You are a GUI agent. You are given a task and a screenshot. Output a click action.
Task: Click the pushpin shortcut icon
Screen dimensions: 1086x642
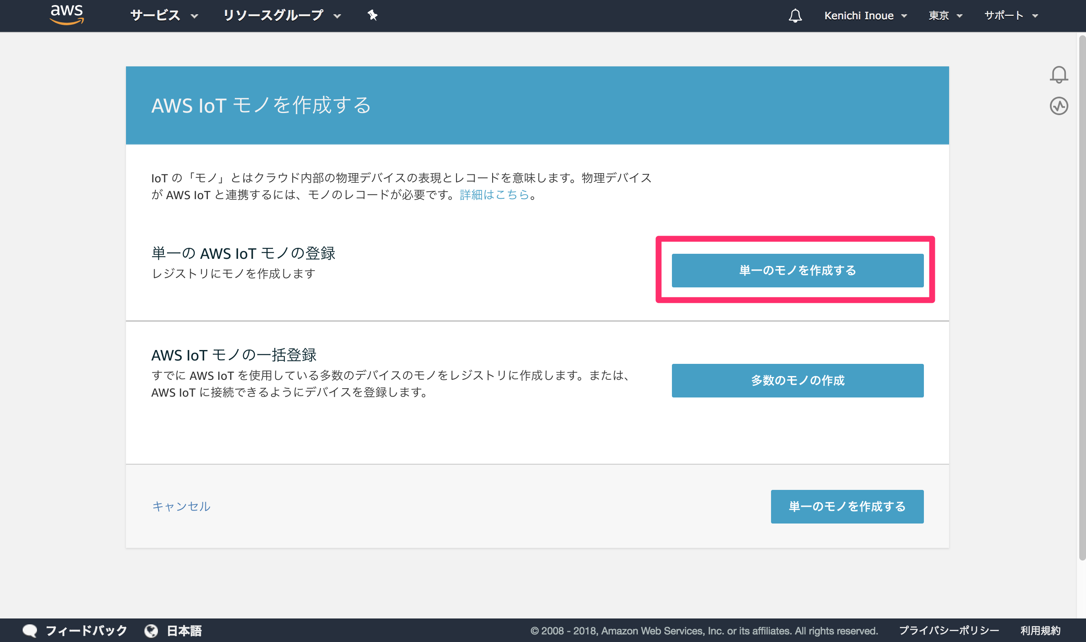coord(372,16)
